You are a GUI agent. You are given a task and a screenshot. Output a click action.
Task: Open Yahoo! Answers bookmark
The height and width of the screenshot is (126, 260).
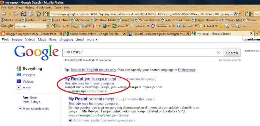[148, 20]
